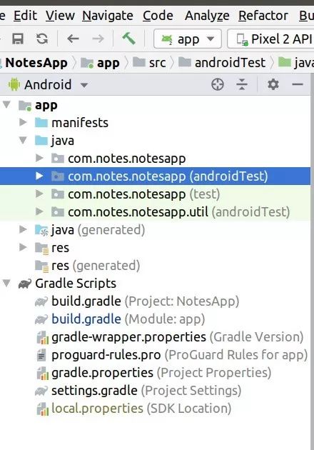This screenshot has width=314, height=450.
Task: Select the com.notes.notesapp (test) package
Action: pos(155,194)
